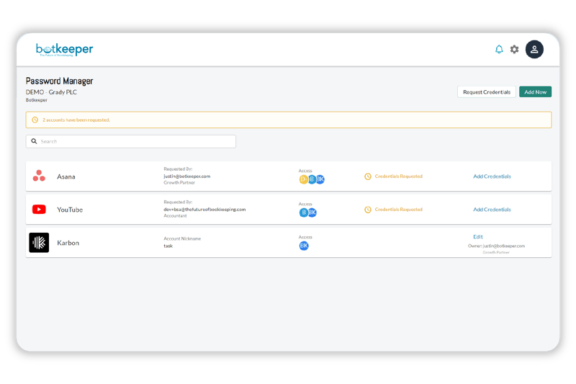576x384 pixels.
Task: Click justin@botkeeper.com requester email on Asana
Action: 187,177
